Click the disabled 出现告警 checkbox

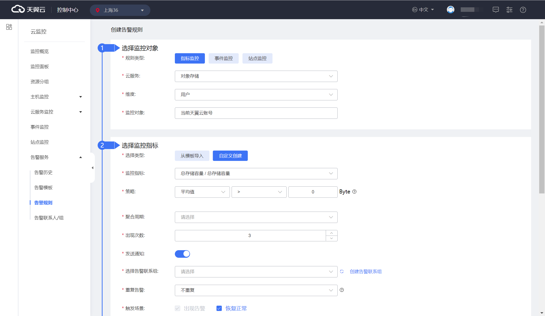pos(178,308)
